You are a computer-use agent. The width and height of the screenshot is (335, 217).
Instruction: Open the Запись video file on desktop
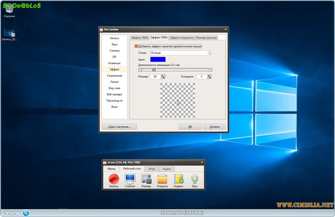[9, 34]
